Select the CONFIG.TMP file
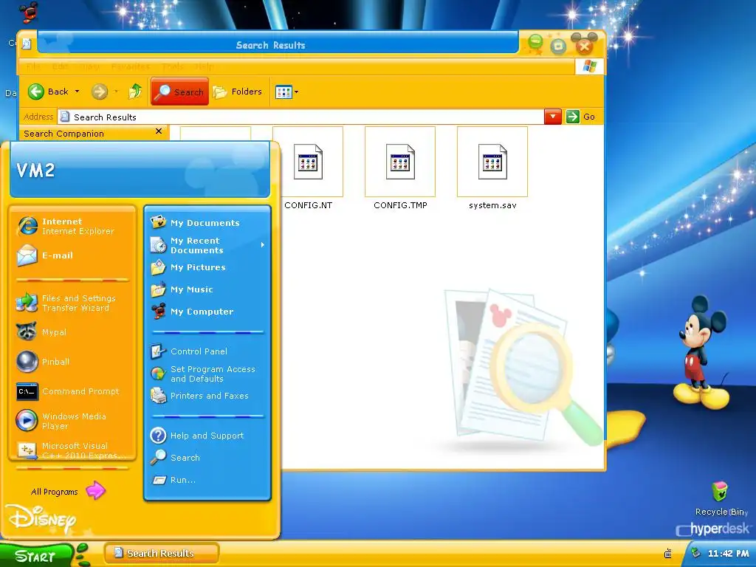 400,169
